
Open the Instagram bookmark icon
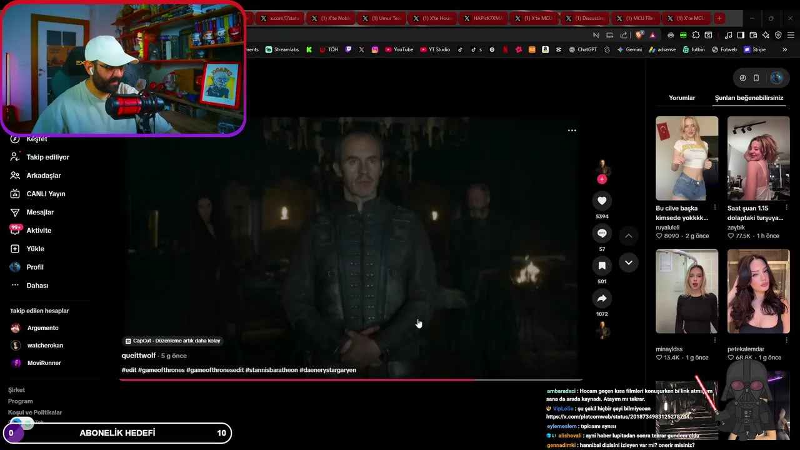[x=375, y=49]
